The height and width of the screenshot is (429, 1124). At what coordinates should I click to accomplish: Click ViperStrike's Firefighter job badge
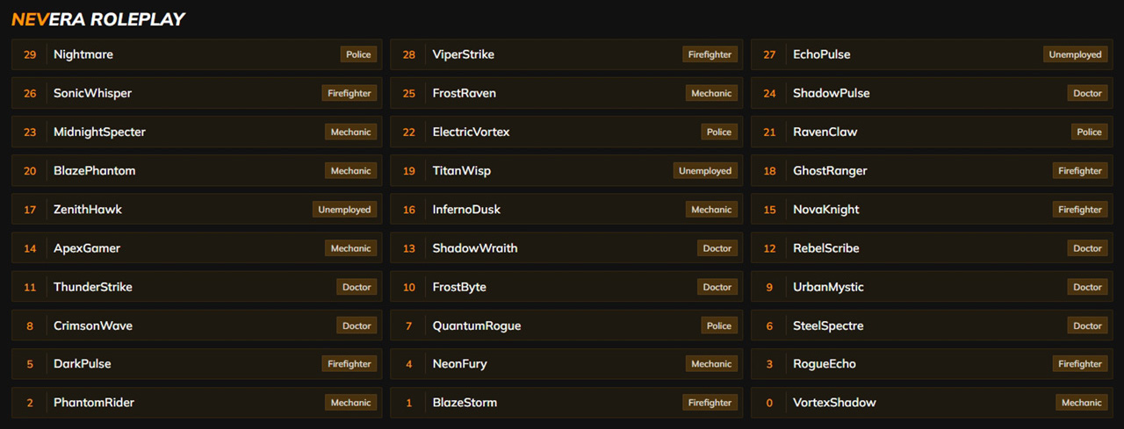click(x=710, y=54)
